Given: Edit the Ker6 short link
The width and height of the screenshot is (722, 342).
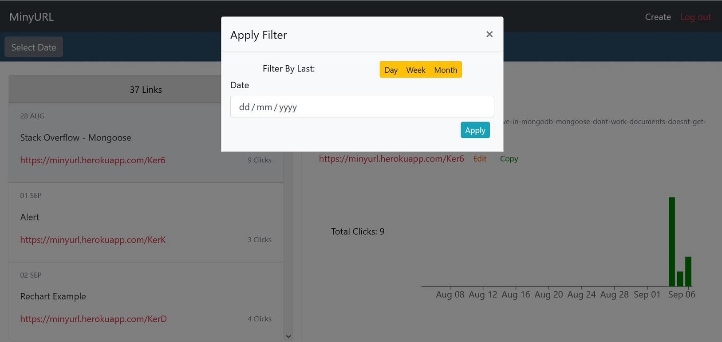Looking at the screenshot, I should tap(480, 159).
